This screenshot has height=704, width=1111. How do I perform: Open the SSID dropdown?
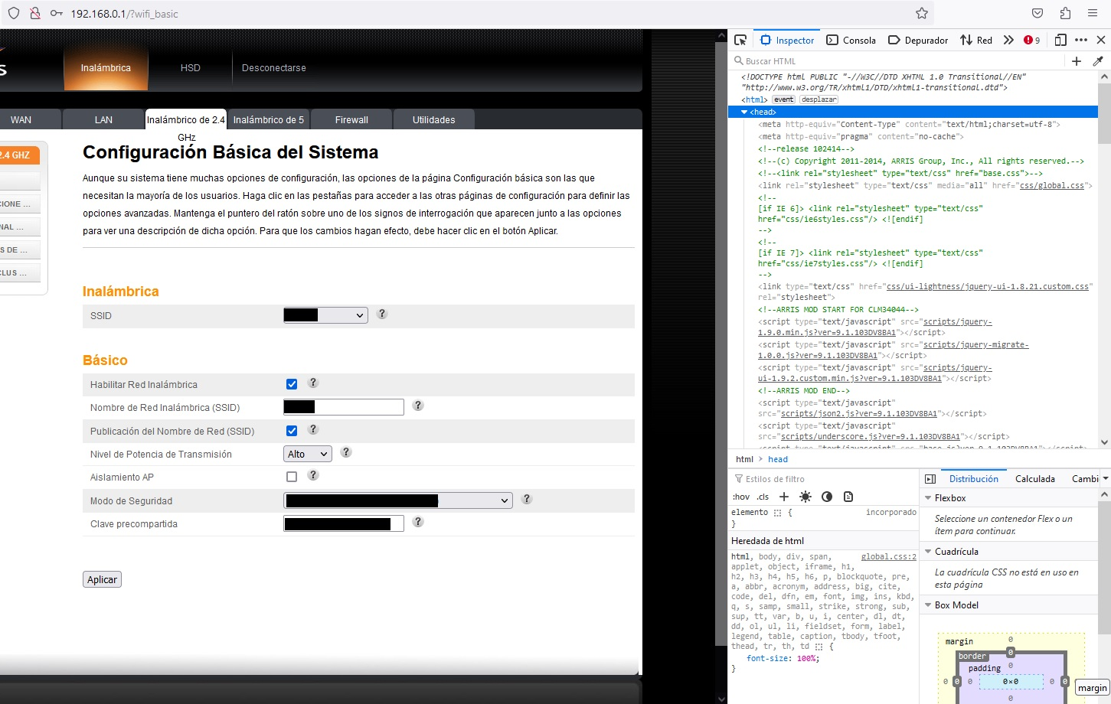pos(325,315)
